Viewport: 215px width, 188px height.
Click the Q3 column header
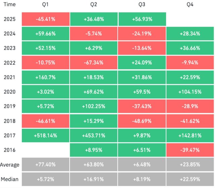pyautogui.click(x=142, y=5)
